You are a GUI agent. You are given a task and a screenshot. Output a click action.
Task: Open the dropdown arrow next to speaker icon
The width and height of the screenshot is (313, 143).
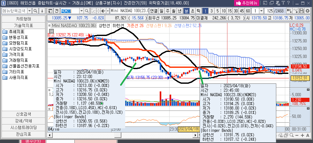[x=108, y=11]
